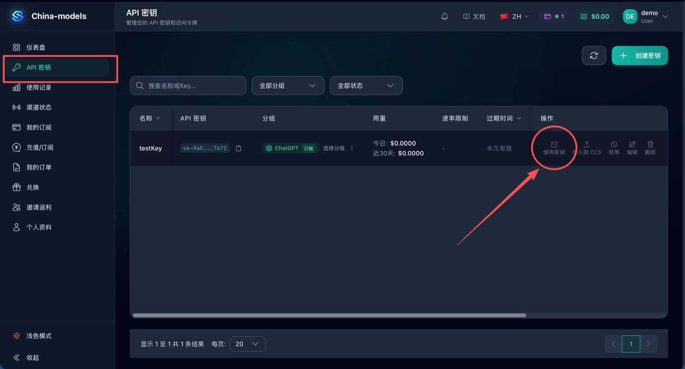The width and height of the screenshot is (685, 369).
Task: Click the 使用密钥 use key icon
Action: coord(554,148)
